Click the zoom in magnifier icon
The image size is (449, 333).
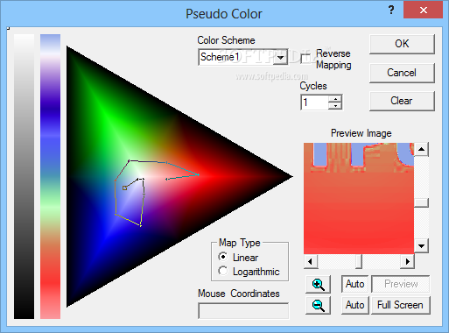(318, 284)
